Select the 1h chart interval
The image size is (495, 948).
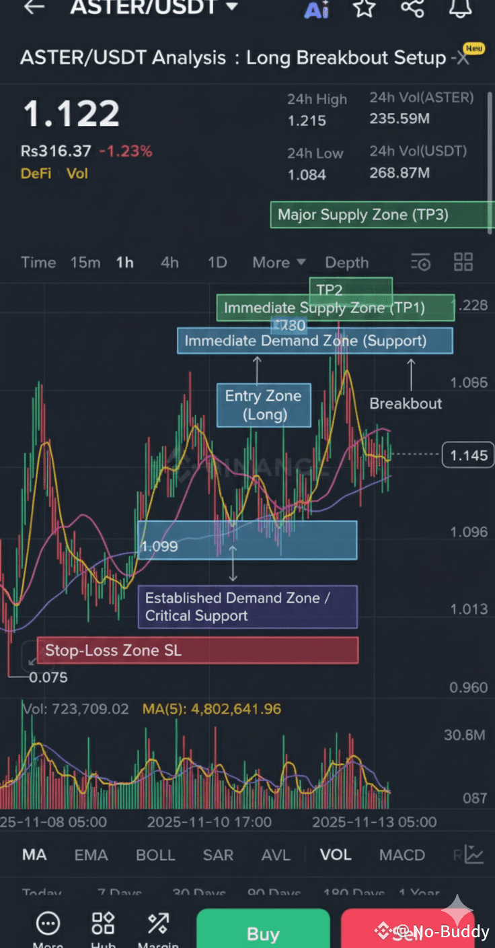tap(124, 263)
